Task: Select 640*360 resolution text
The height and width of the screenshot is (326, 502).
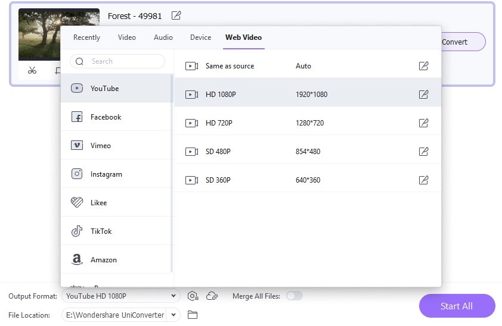Action: tap(308, 180)
